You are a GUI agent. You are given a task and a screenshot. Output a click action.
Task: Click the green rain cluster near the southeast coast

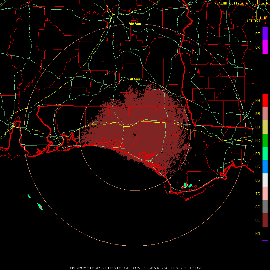[186, 186]
